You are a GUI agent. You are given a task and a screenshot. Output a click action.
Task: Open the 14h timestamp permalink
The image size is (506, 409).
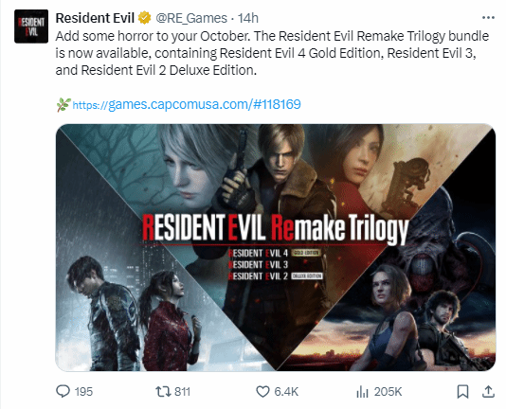point(248,18)
